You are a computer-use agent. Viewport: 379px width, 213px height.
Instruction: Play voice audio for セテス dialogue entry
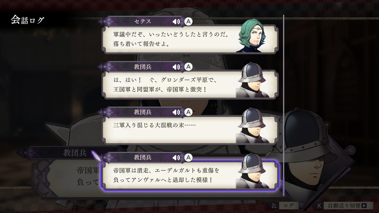[176, 21]
